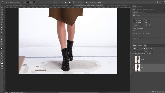Switch to the Swatches tab
The height and width of the screenshot is (93, 165).
coord(139,9)
